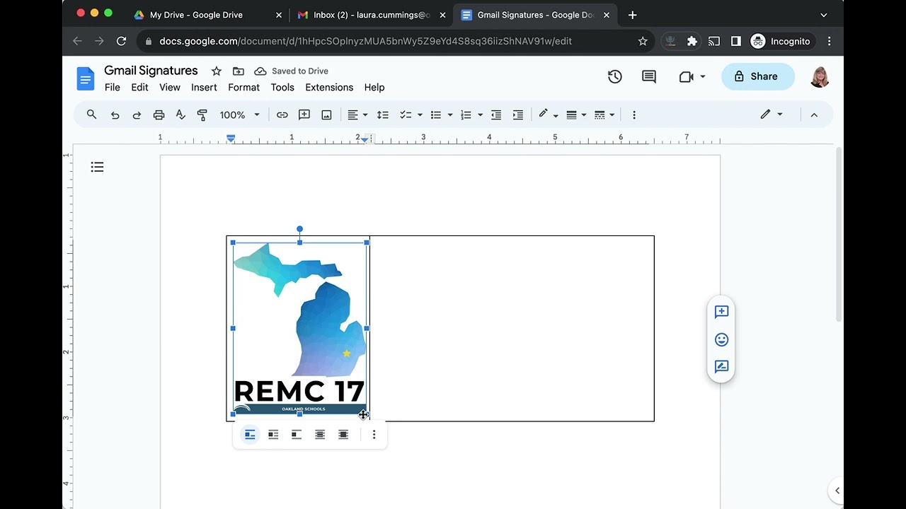The width and height of the screenshot is (906, 509).
Task: Open the Editing mode pencil dropdown
Action: (772, 115)
